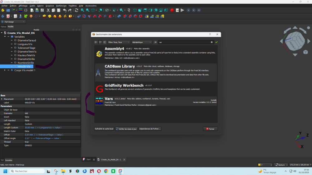This screenshot has width=312, height=175.
Task: Create a new document via toolbar icon
Action: (x=32, y=10)
